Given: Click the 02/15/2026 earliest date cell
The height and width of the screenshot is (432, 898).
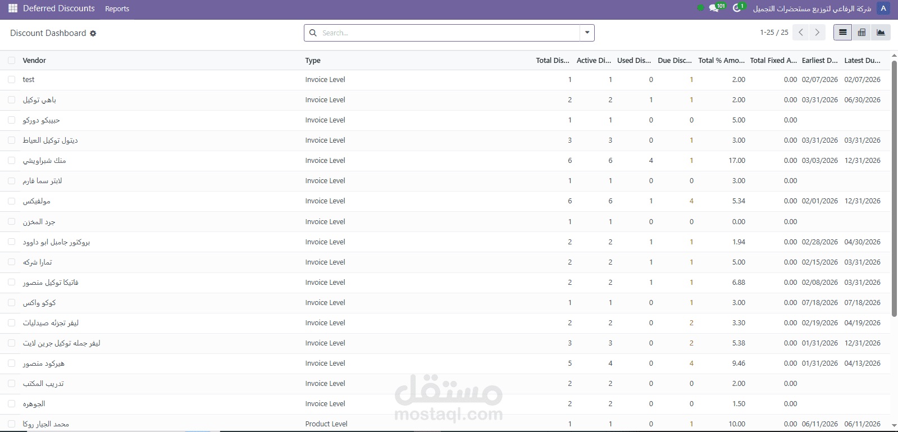Looking at the screenshot, I should coord(820,262).
